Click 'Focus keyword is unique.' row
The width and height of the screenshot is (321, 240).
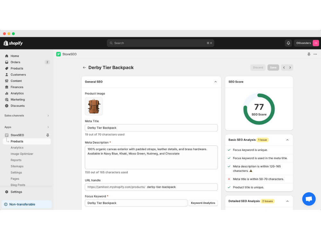click(x=259, y=150)
